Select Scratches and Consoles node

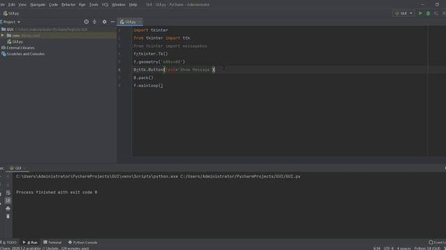tap(26, 54)
